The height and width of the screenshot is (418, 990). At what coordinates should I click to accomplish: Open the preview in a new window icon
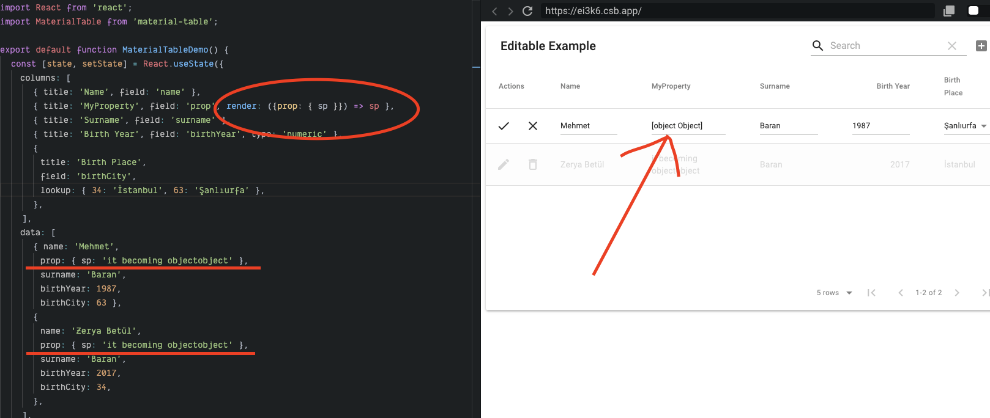pos(949,11)
